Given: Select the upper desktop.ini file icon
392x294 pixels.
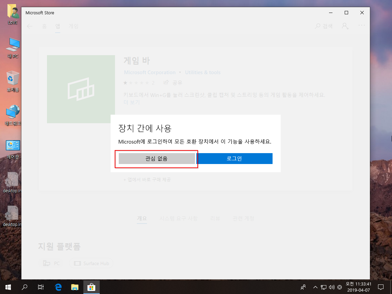Looking at the screenshot, I should 12,182.
